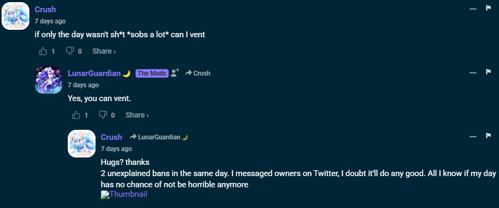Upvote Crush's first comment

tap(43, 51)
